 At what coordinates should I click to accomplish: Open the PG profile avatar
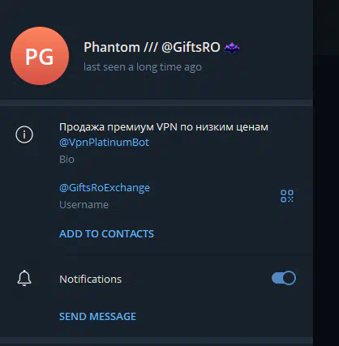coord(40,56)
